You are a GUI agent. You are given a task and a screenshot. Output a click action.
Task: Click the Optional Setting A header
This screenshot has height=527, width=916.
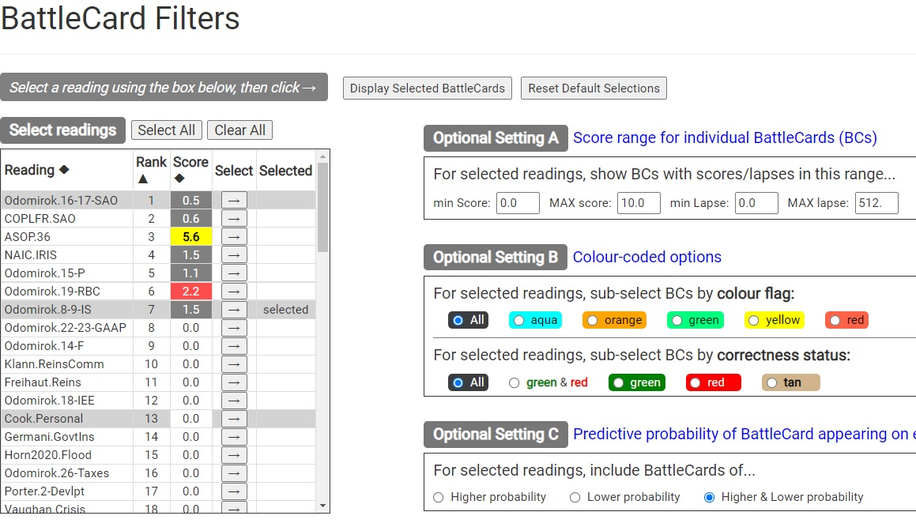click(496, 138)
